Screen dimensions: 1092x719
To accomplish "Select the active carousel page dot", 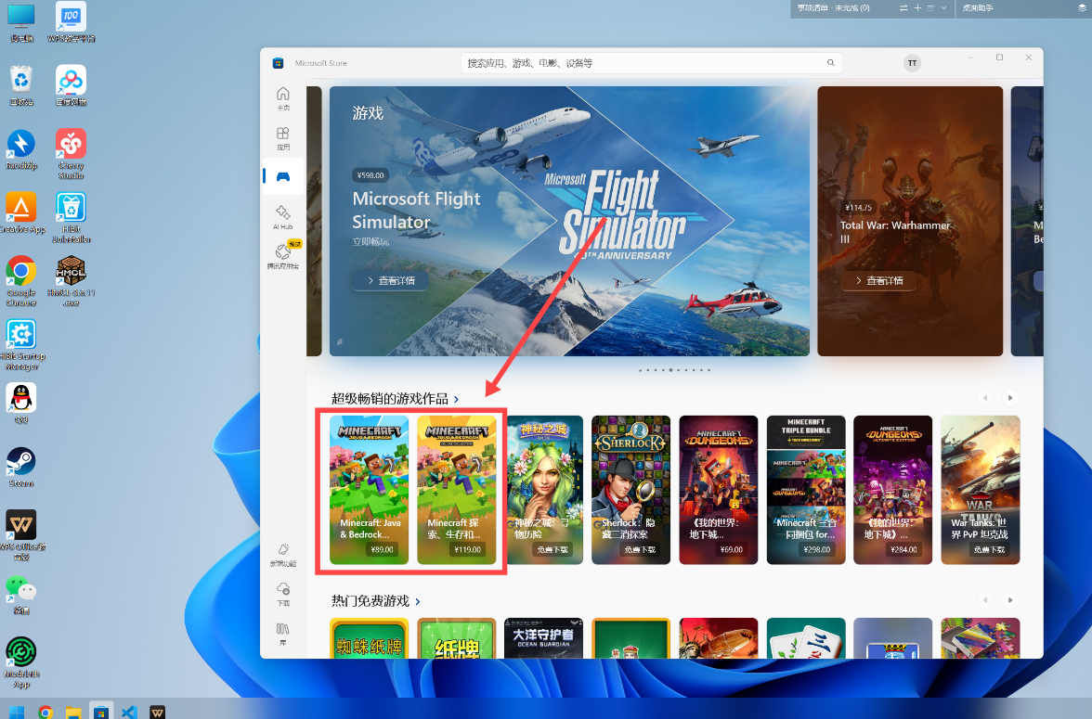I will (x=670, y=370).
